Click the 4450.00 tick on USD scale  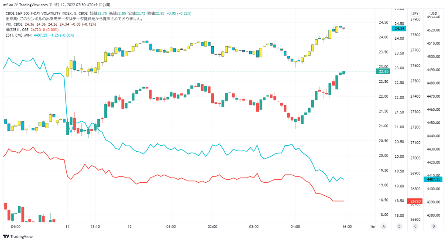click(x=433, y=123)
